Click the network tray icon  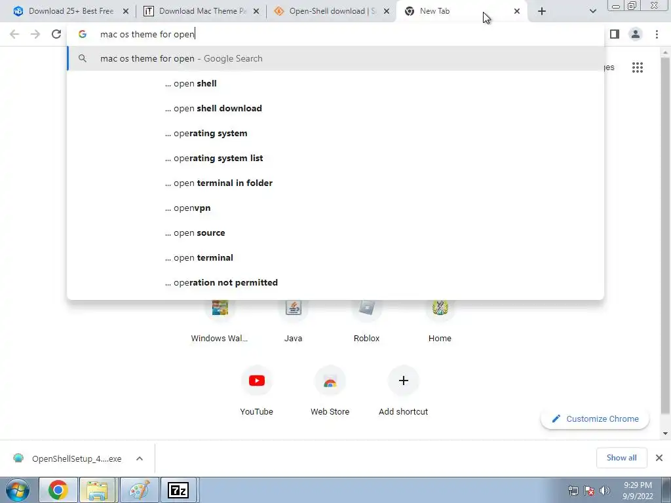pyautogui.click(x=573, y=491)
